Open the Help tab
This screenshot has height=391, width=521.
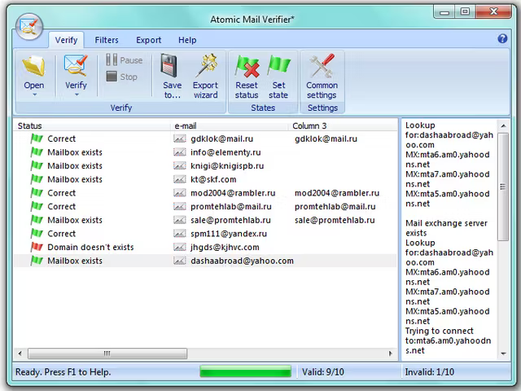(x=187, y=40)
